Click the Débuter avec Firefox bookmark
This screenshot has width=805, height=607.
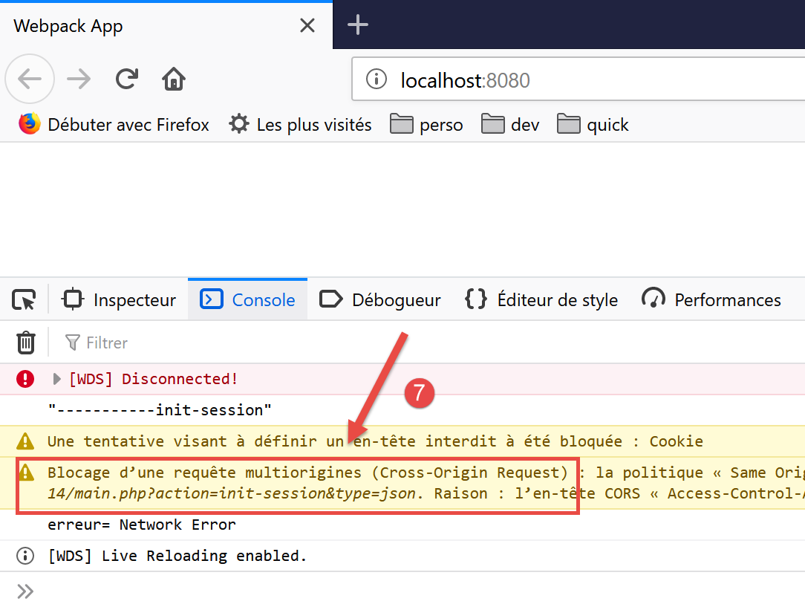point(114,125)
